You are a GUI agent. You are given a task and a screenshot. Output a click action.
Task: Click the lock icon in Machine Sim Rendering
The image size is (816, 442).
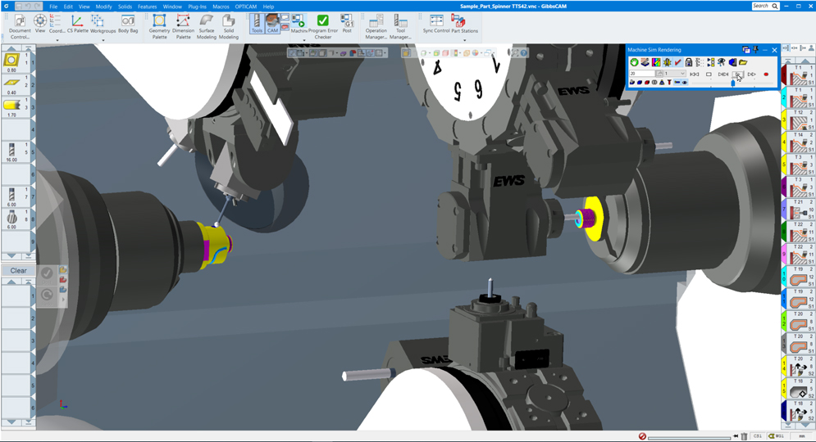pyautogui.click(x=689, y=62)
